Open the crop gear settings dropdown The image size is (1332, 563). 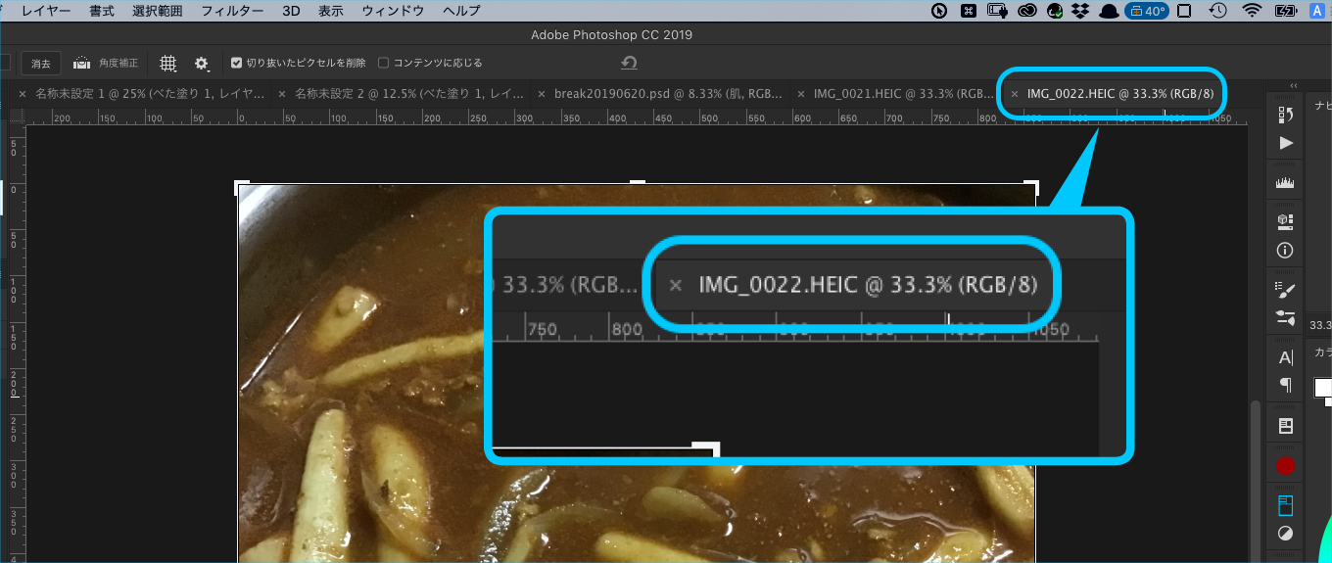[x=202, y=63]
